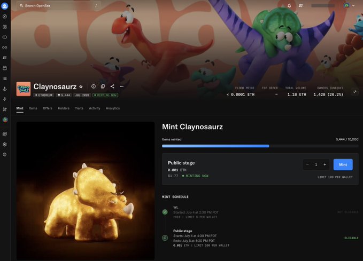This screenshot has height=261, width=363.
Task: Switch to the Holders tab
Action: point(64,108)
